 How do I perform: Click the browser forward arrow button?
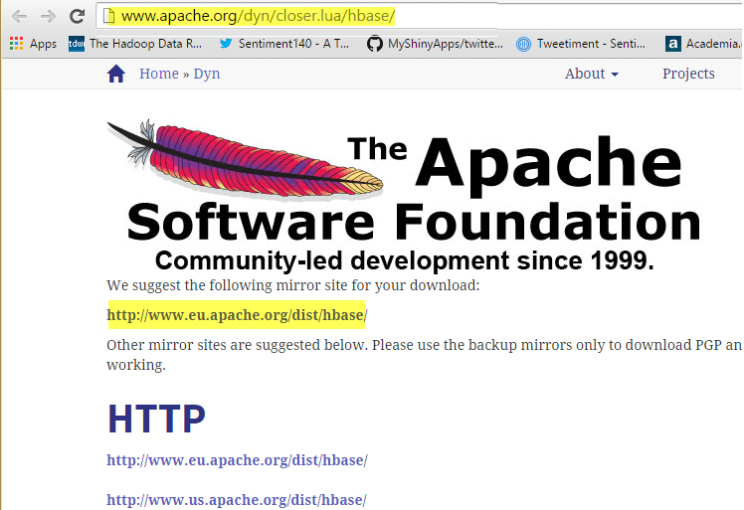[48, 16]
